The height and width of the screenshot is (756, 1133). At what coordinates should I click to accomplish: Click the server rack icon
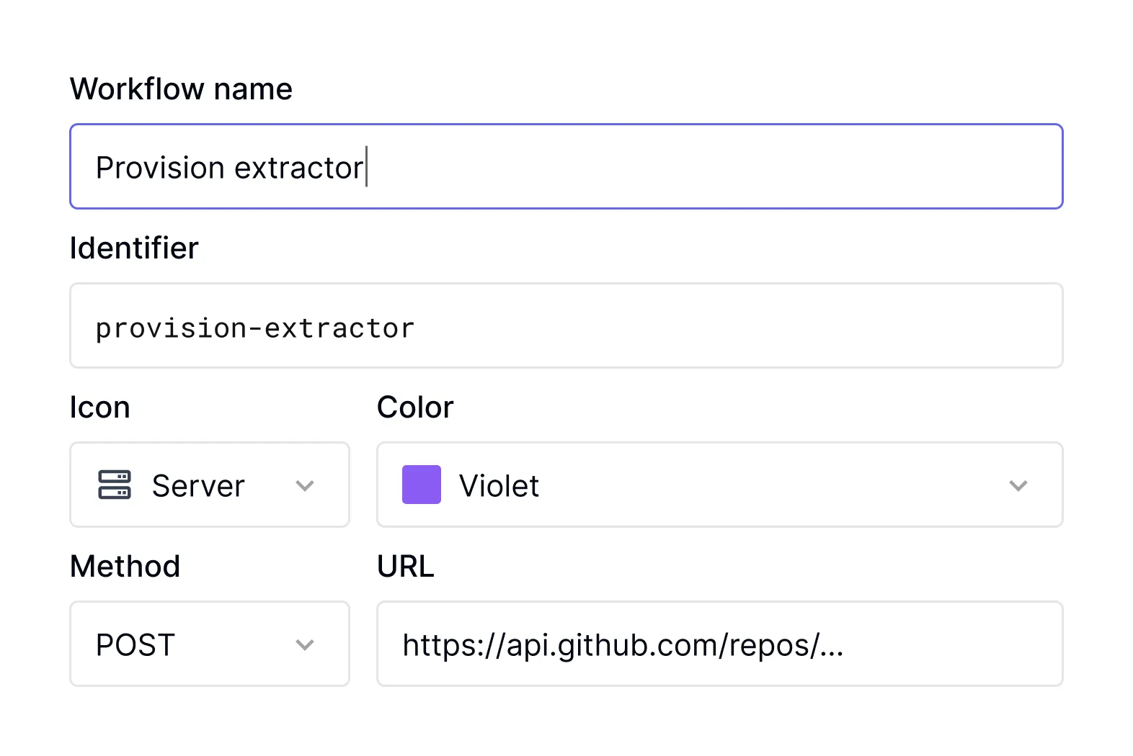click(115, 485)
